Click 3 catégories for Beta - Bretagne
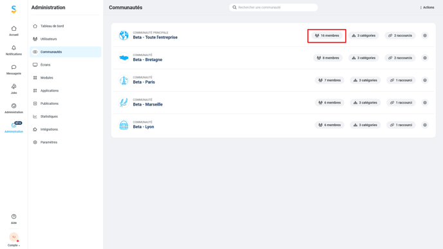This screenshot has width=443, height=249. tap(364, 58)
